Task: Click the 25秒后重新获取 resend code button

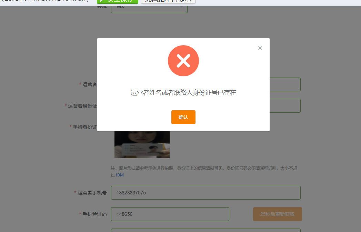Action: (278, 214)
